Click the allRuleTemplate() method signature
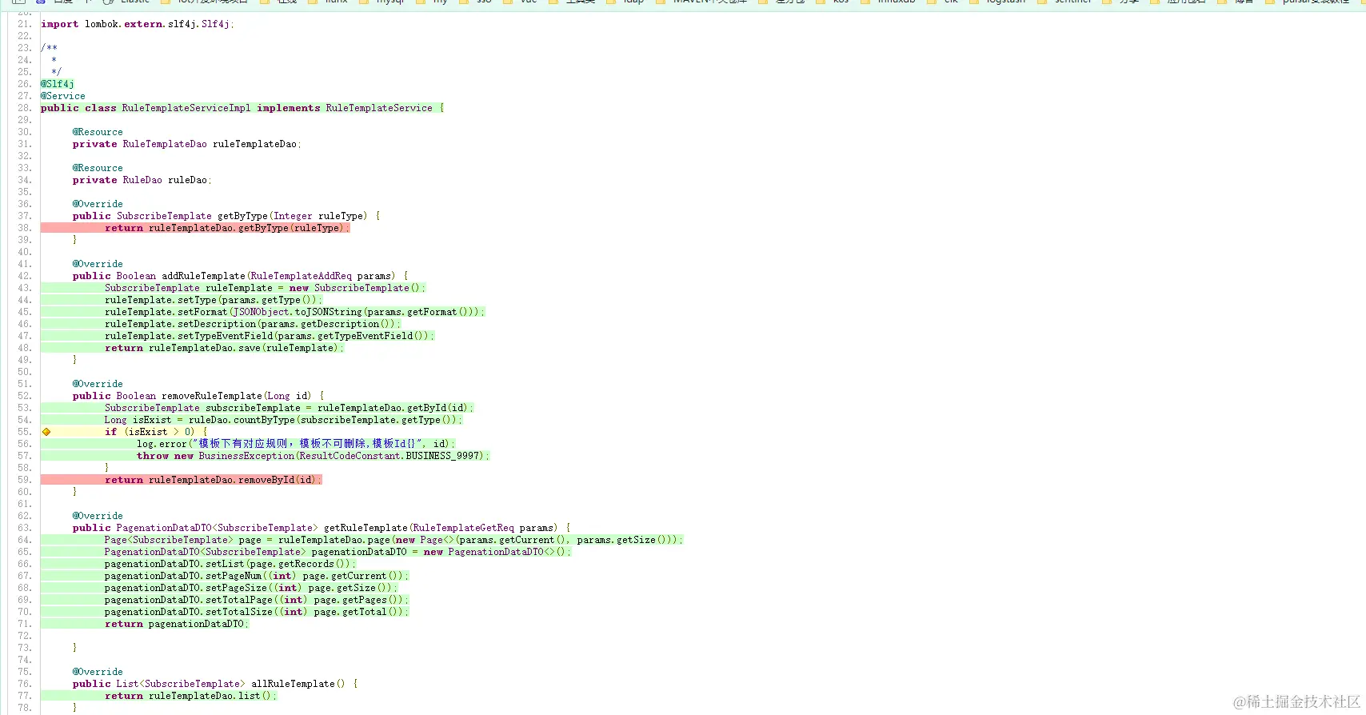This screenshot has height=715, width=1366. tap(215, 684)
